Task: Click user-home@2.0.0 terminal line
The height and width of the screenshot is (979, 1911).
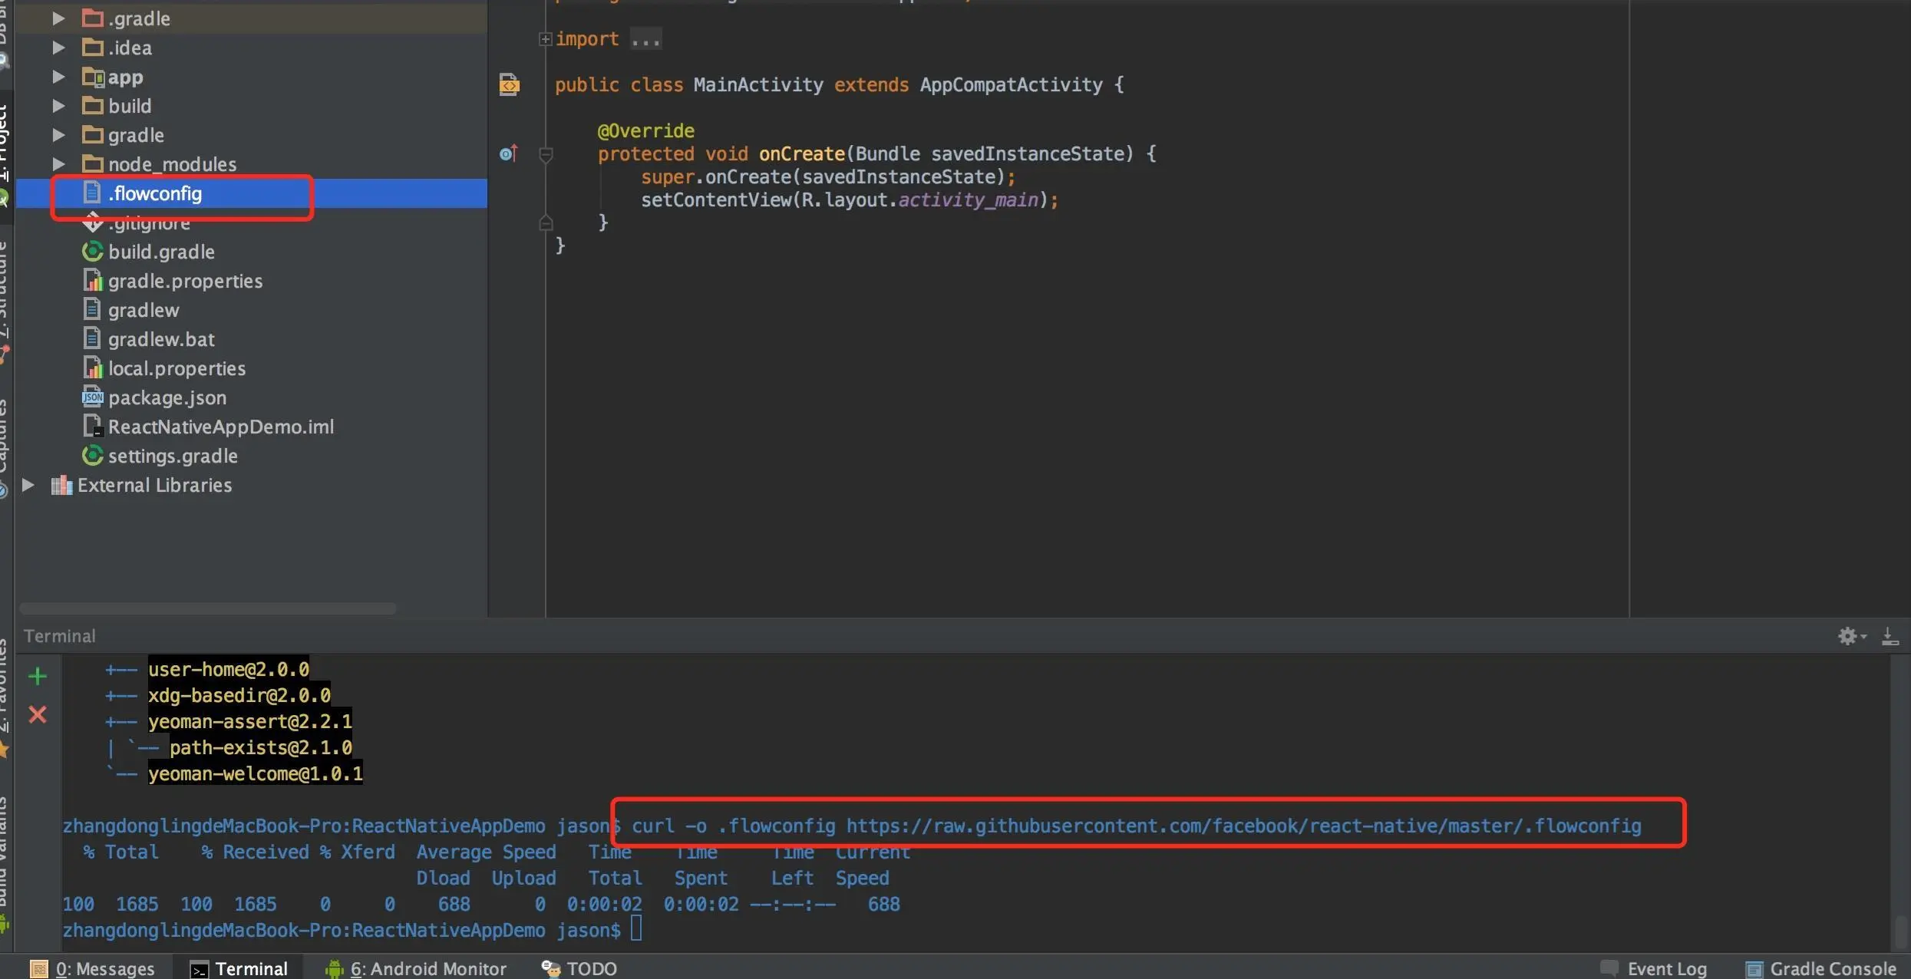Action: [228, 669]
